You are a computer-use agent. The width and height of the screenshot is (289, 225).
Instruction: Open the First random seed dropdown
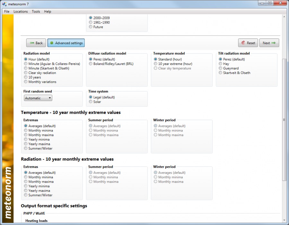38,98
